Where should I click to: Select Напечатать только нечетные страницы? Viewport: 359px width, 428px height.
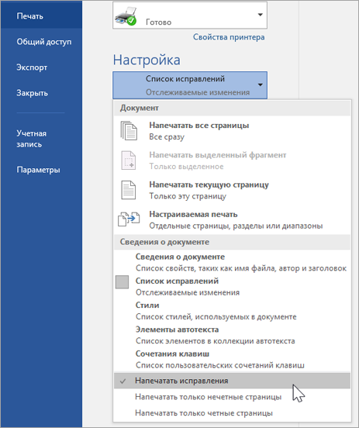(232, 397)
